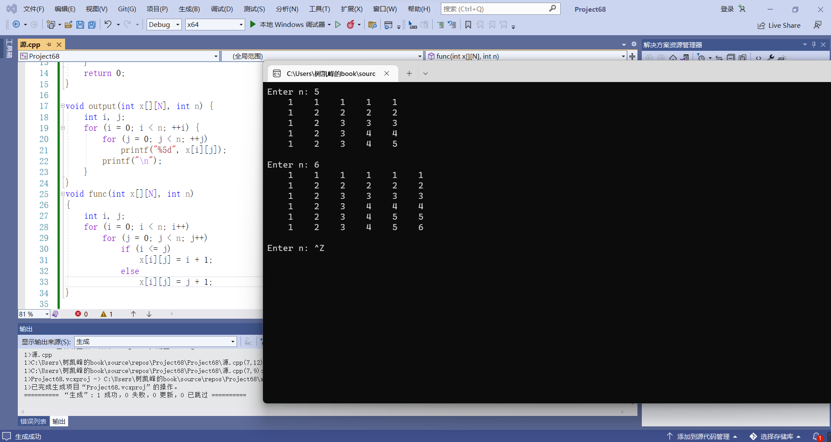Viewport: 831px width, 442px height.
Task: Click the save all files icon
Action: point(92,25)
